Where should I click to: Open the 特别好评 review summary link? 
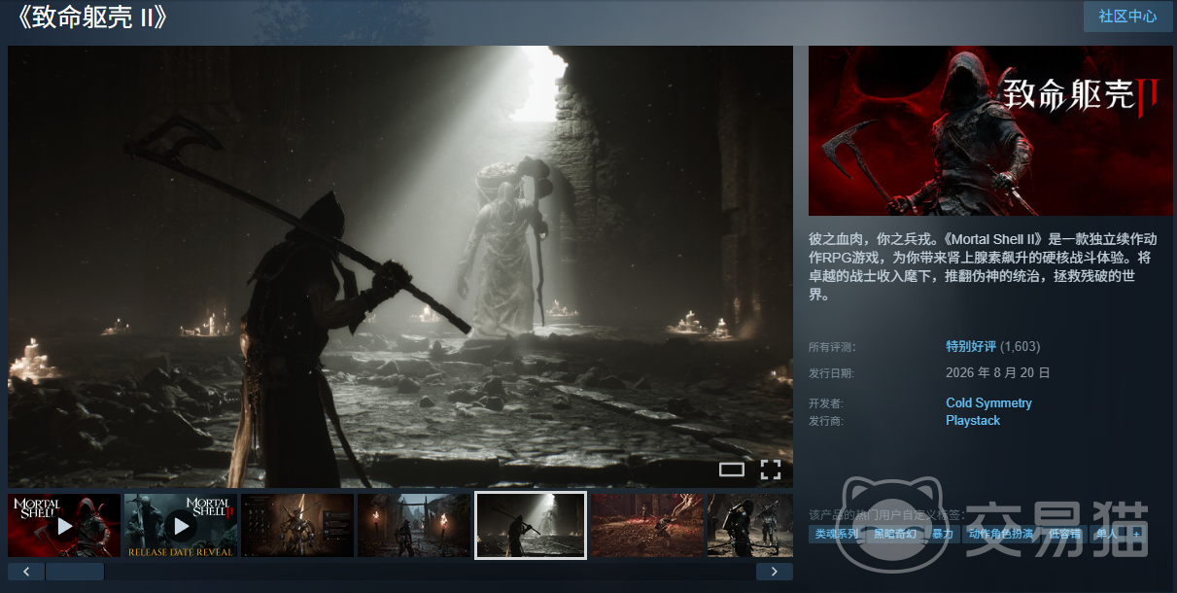(x=971, y=347)
